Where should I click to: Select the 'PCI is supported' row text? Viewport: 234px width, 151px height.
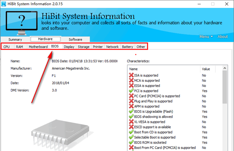point(146,91)
